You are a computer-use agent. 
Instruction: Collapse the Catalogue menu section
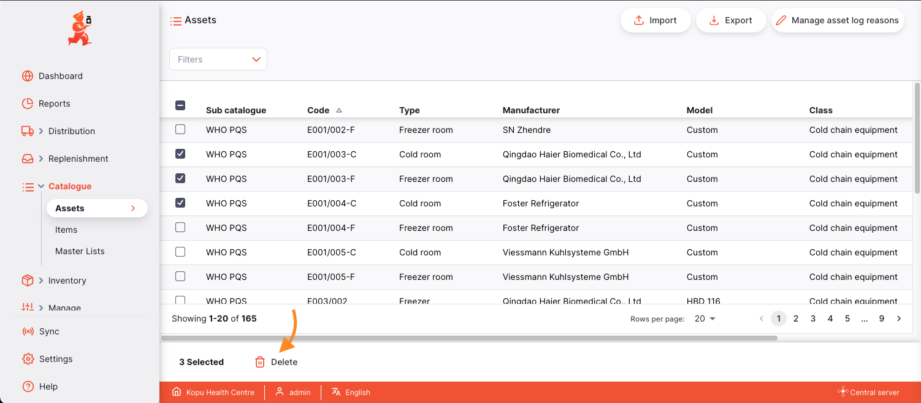[x=42, y=186]
